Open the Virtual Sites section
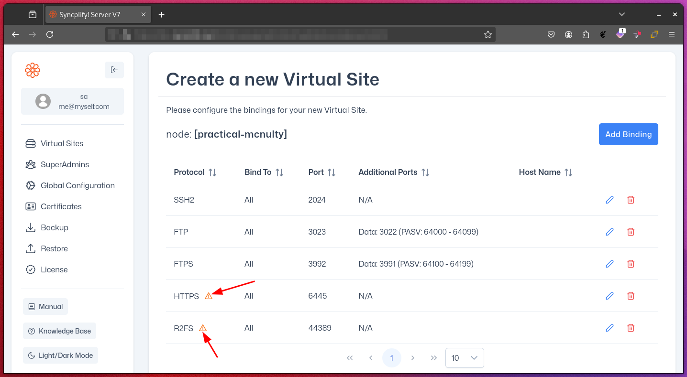Screen dimensions: 687x377 61,143
